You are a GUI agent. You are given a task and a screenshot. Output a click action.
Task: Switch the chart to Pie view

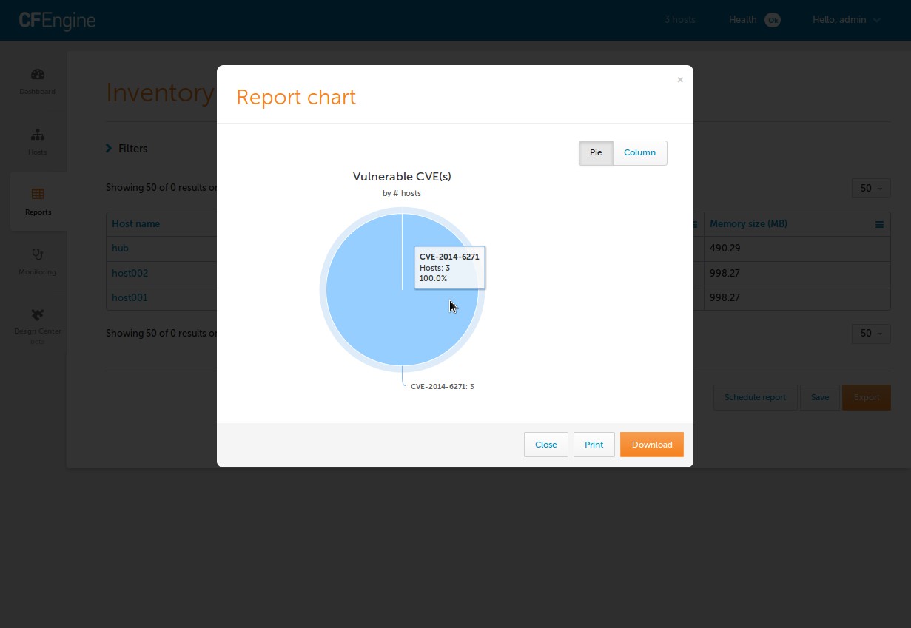click(x=596, y=152)
